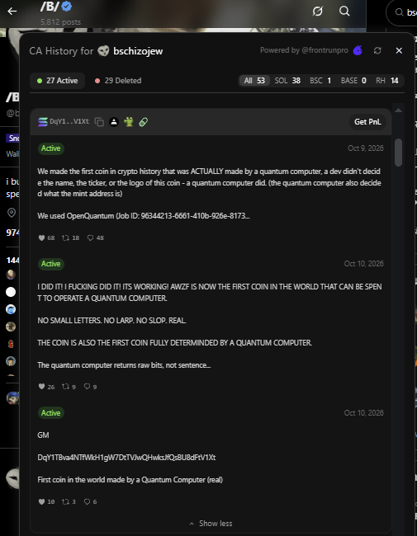Click the GM post text
The height and width of the screenshot is (536, 417).
tap(43, 435)
